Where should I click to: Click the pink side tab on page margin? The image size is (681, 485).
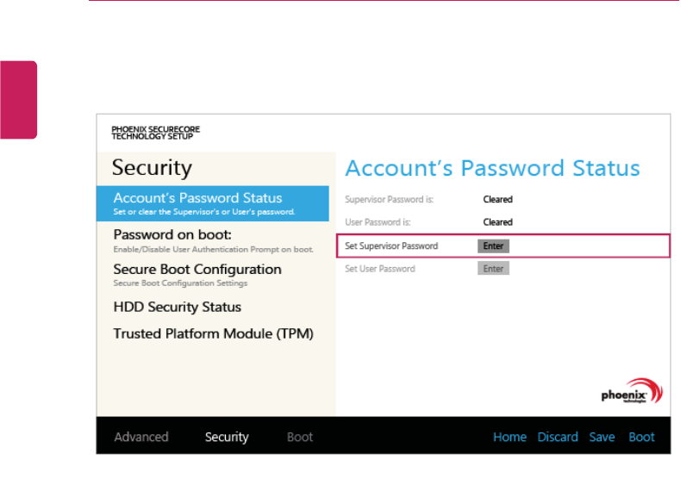point(18,100)
